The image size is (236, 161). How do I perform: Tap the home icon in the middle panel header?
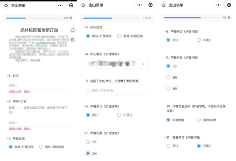(83, 5)
